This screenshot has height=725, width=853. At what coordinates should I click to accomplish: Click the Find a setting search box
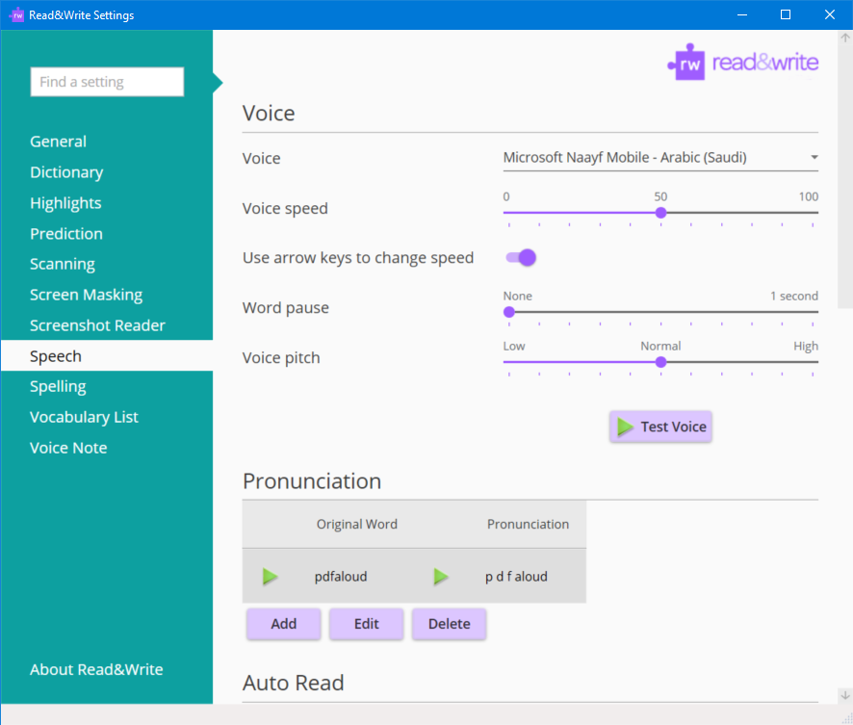point(107,82)
